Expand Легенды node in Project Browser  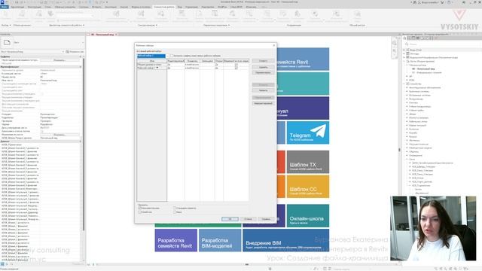pos(404,53)
